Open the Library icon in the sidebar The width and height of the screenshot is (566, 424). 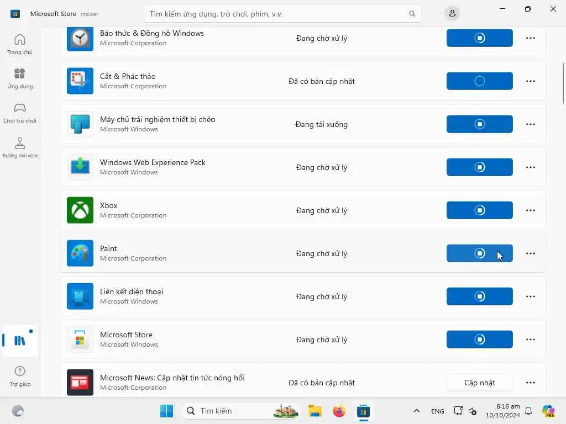[20, 340]
